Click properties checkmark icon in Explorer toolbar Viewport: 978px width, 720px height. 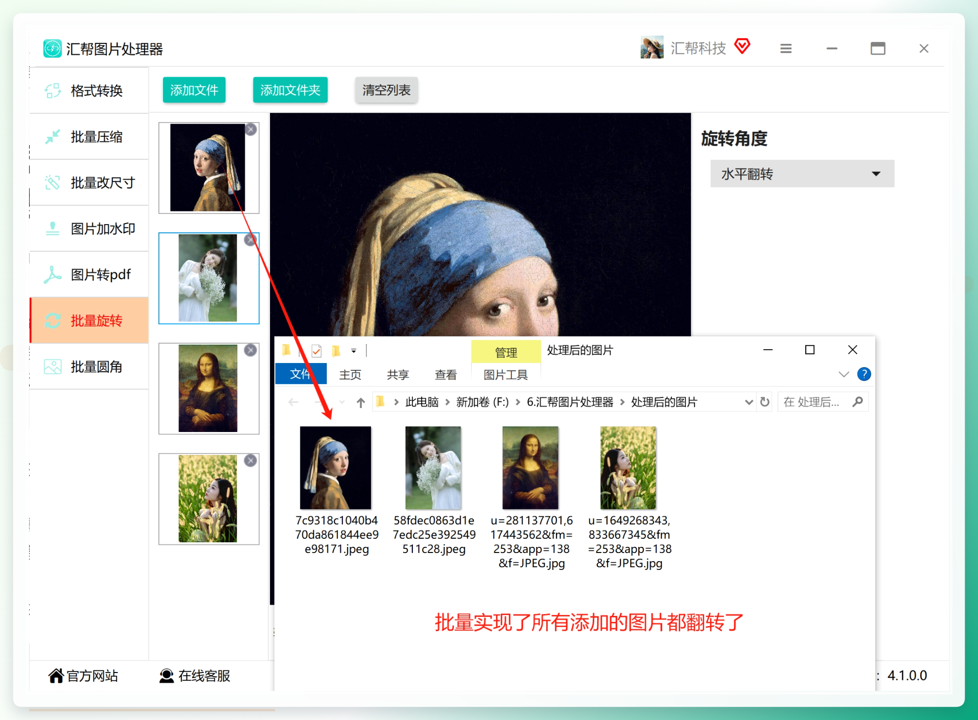click(316, 351)
